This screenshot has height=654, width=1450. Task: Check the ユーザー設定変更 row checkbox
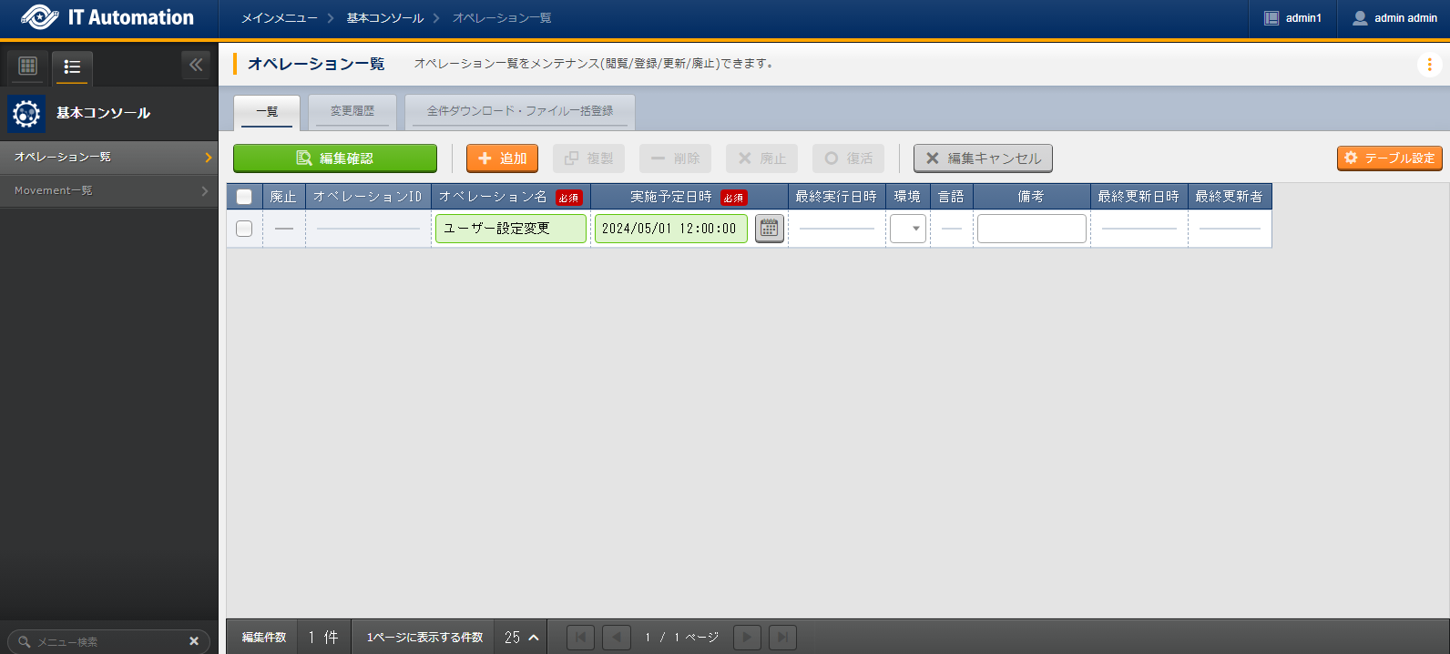pyautogui.click(x=244, y=229)
